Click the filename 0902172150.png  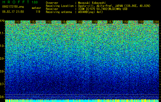[x=13, y=7]
